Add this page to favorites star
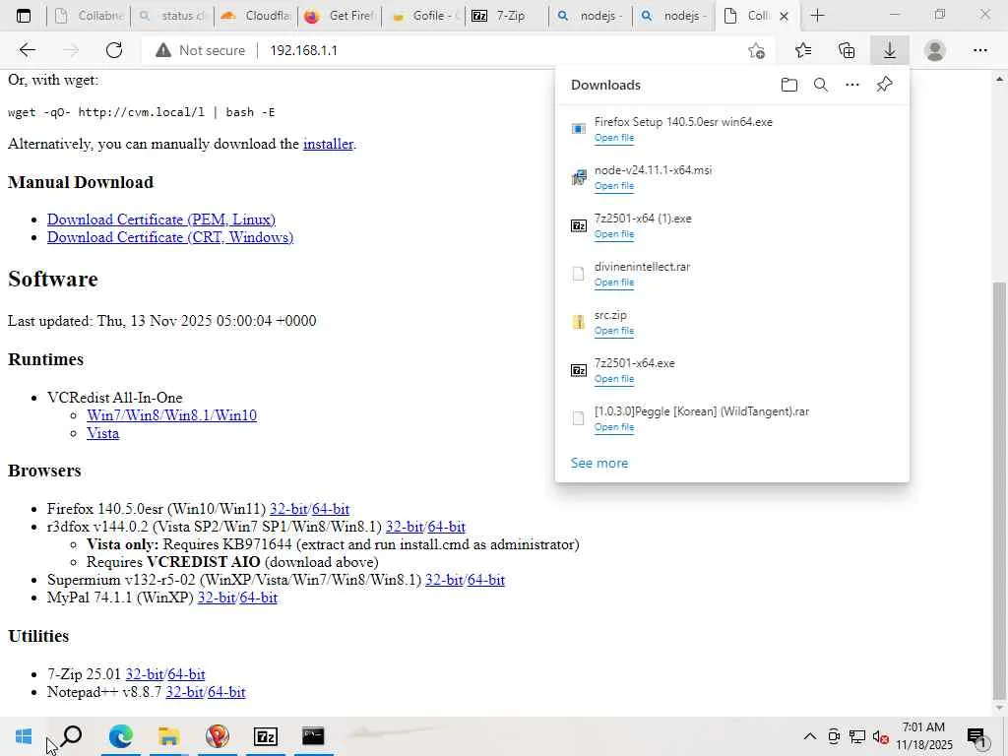Image resolution: width=1008 pixels, height=756 pixels. [x=757, y=50]
